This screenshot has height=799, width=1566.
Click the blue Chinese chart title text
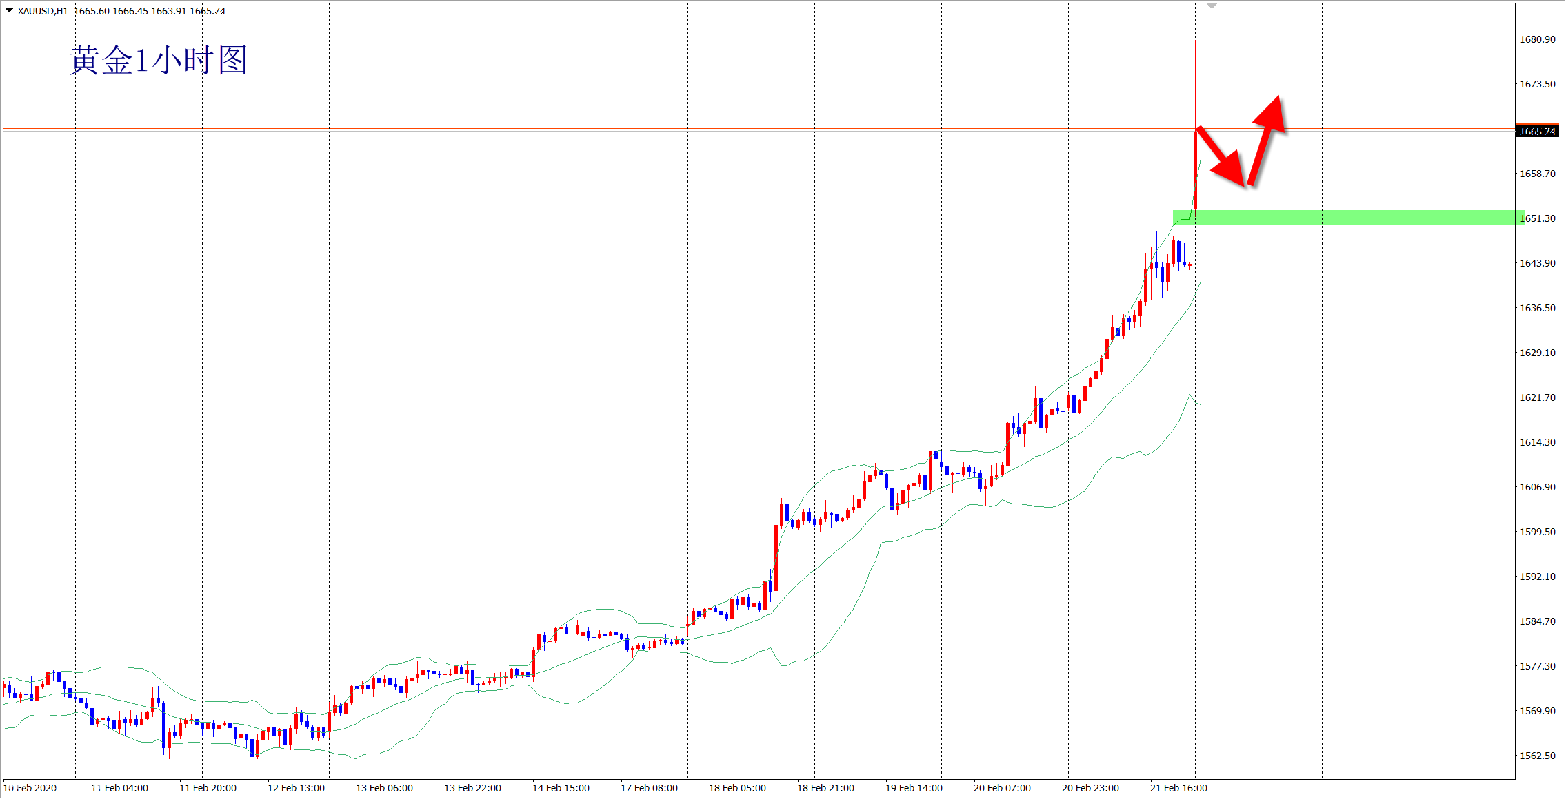pos(158,61)
